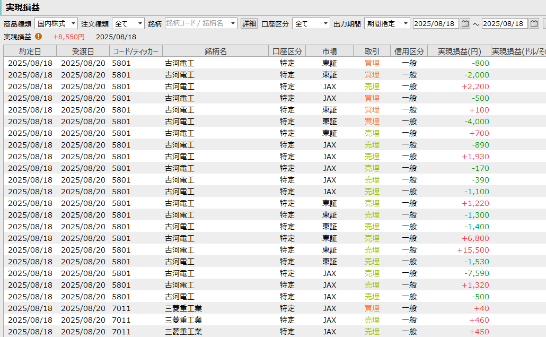This screenshot has height=337, width=546.
Task: Click the +1,220 profit value
Action: pos(475,203)
